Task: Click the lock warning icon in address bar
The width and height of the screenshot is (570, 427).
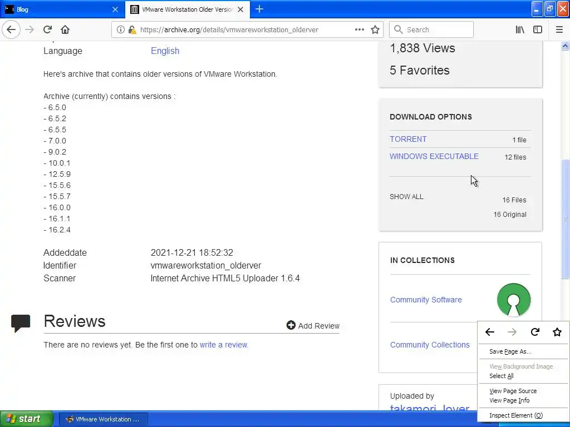Action: click(132, 29)
